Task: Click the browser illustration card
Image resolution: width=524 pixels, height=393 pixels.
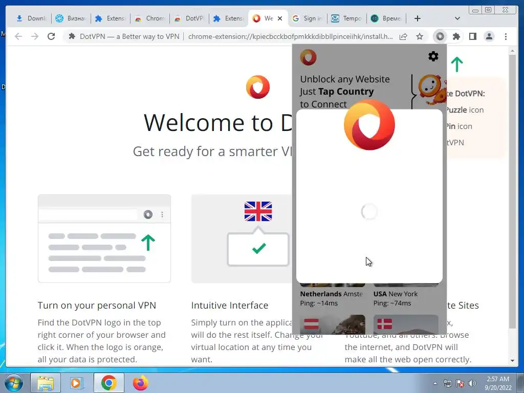Action: (104, 238)
